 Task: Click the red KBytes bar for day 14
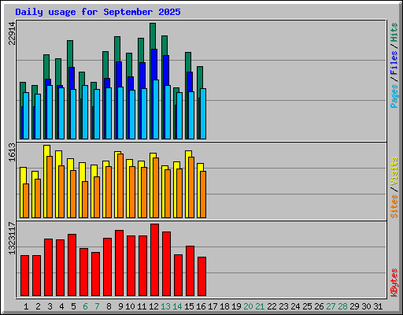[x=178, y=275]
